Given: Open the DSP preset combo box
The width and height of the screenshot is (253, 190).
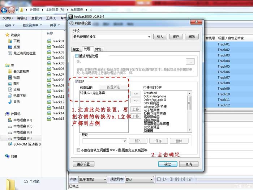Looking at the screenshot, I should point(104,141).
